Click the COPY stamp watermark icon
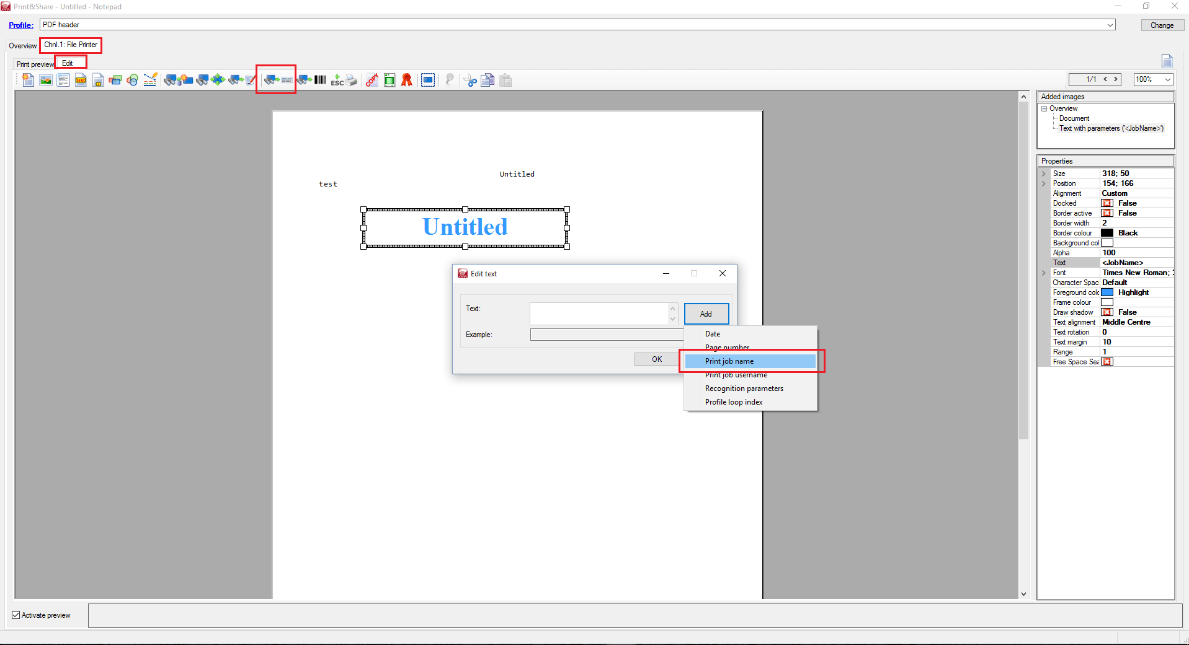Viewport: 1189px width, 645px height. click(371, 79)
